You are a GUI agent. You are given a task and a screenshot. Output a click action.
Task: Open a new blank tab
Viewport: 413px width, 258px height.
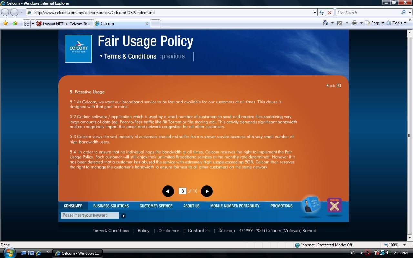pyautogui.click(x=155, y=24)
